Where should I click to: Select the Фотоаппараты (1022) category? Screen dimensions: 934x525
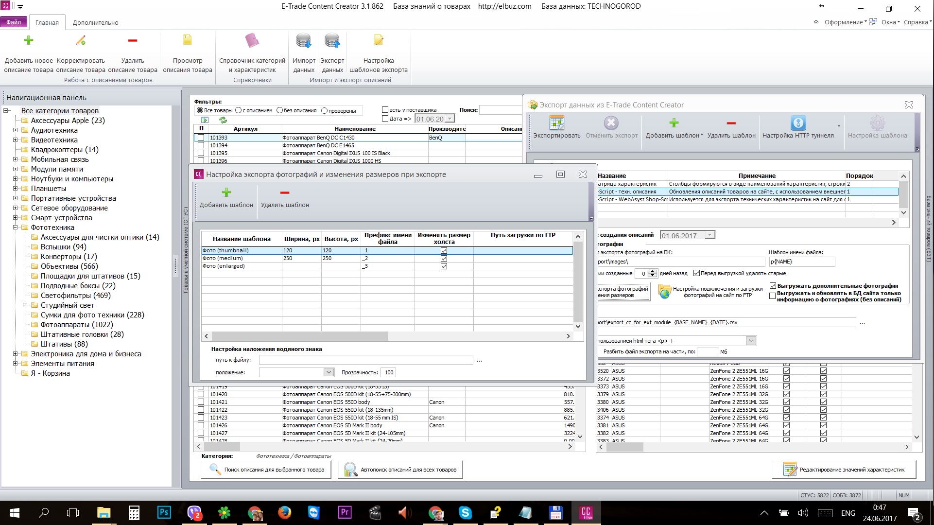77,325
